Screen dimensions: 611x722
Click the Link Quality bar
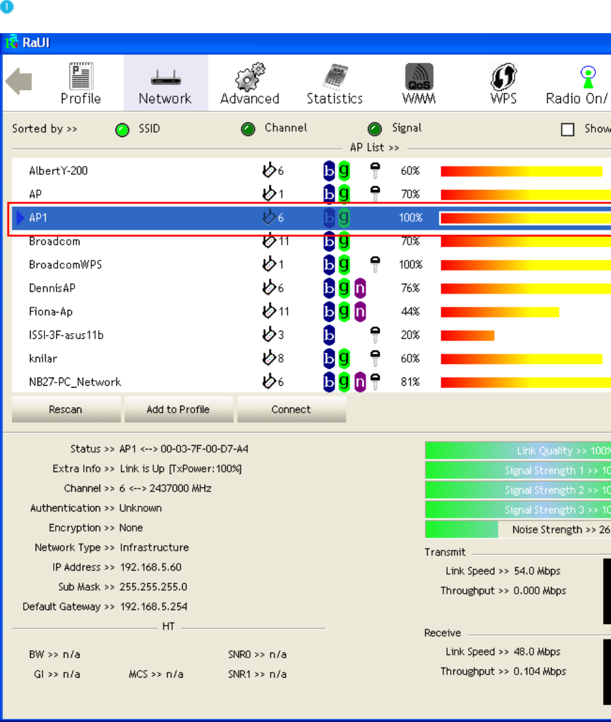[518, 450]
